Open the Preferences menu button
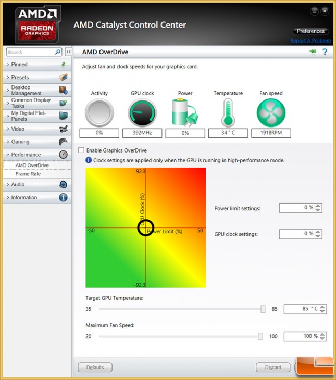 (x=310, y=31)
